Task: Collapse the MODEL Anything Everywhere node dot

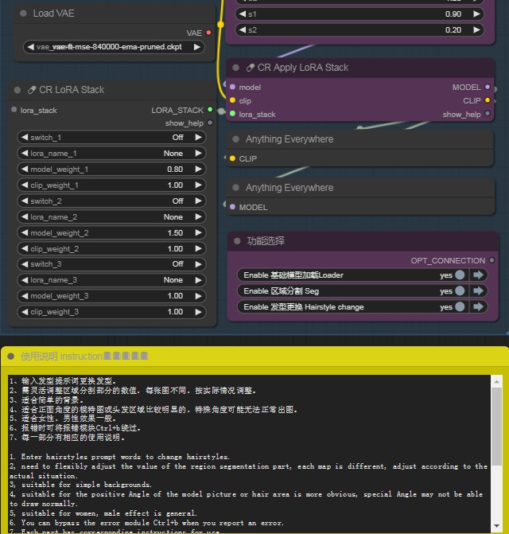Action: (235, 188)
